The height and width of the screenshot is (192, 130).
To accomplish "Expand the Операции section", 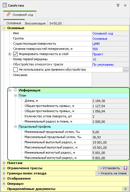I will pos(4,184).
